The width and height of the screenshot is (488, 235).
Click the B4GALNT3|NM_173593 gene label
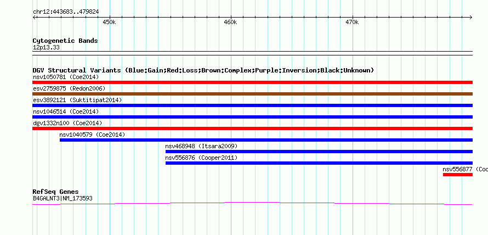click(x=63, y=198)
